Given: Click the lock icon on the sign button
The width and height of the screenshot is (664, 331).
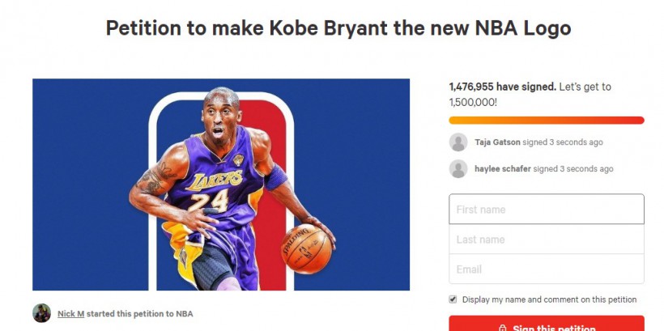Looking at the screenshot, I should [x=503, y=329].
